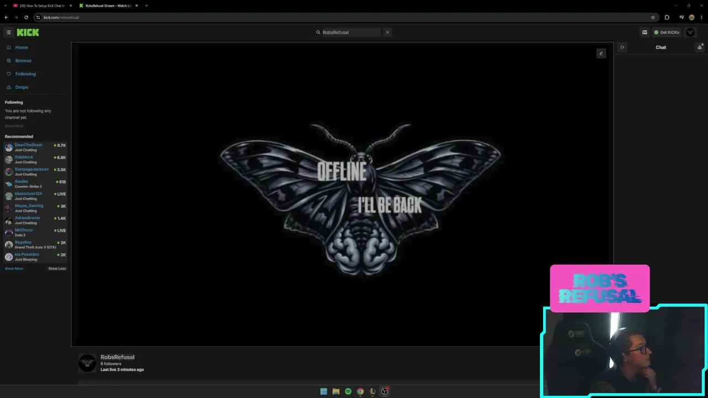Open the user profile avatar menu
The image size is (708, 398).
pos(690,33)
